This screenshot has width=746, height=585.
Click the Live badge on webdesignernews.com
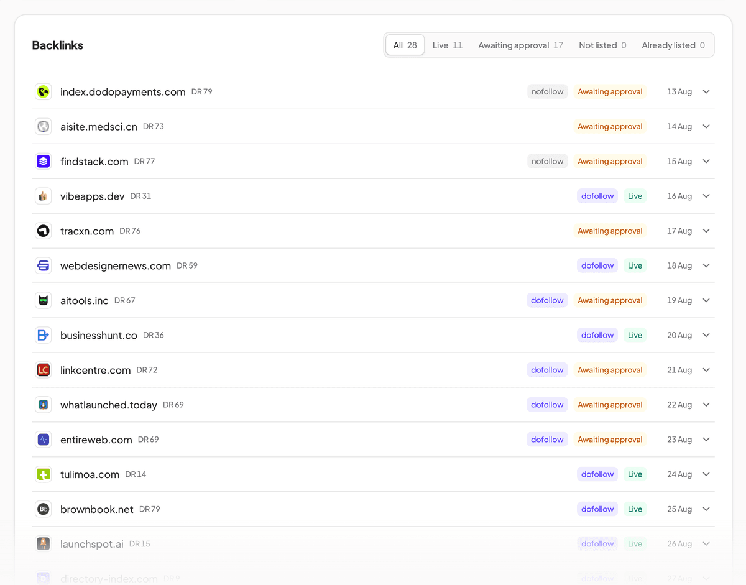[635, 266]
